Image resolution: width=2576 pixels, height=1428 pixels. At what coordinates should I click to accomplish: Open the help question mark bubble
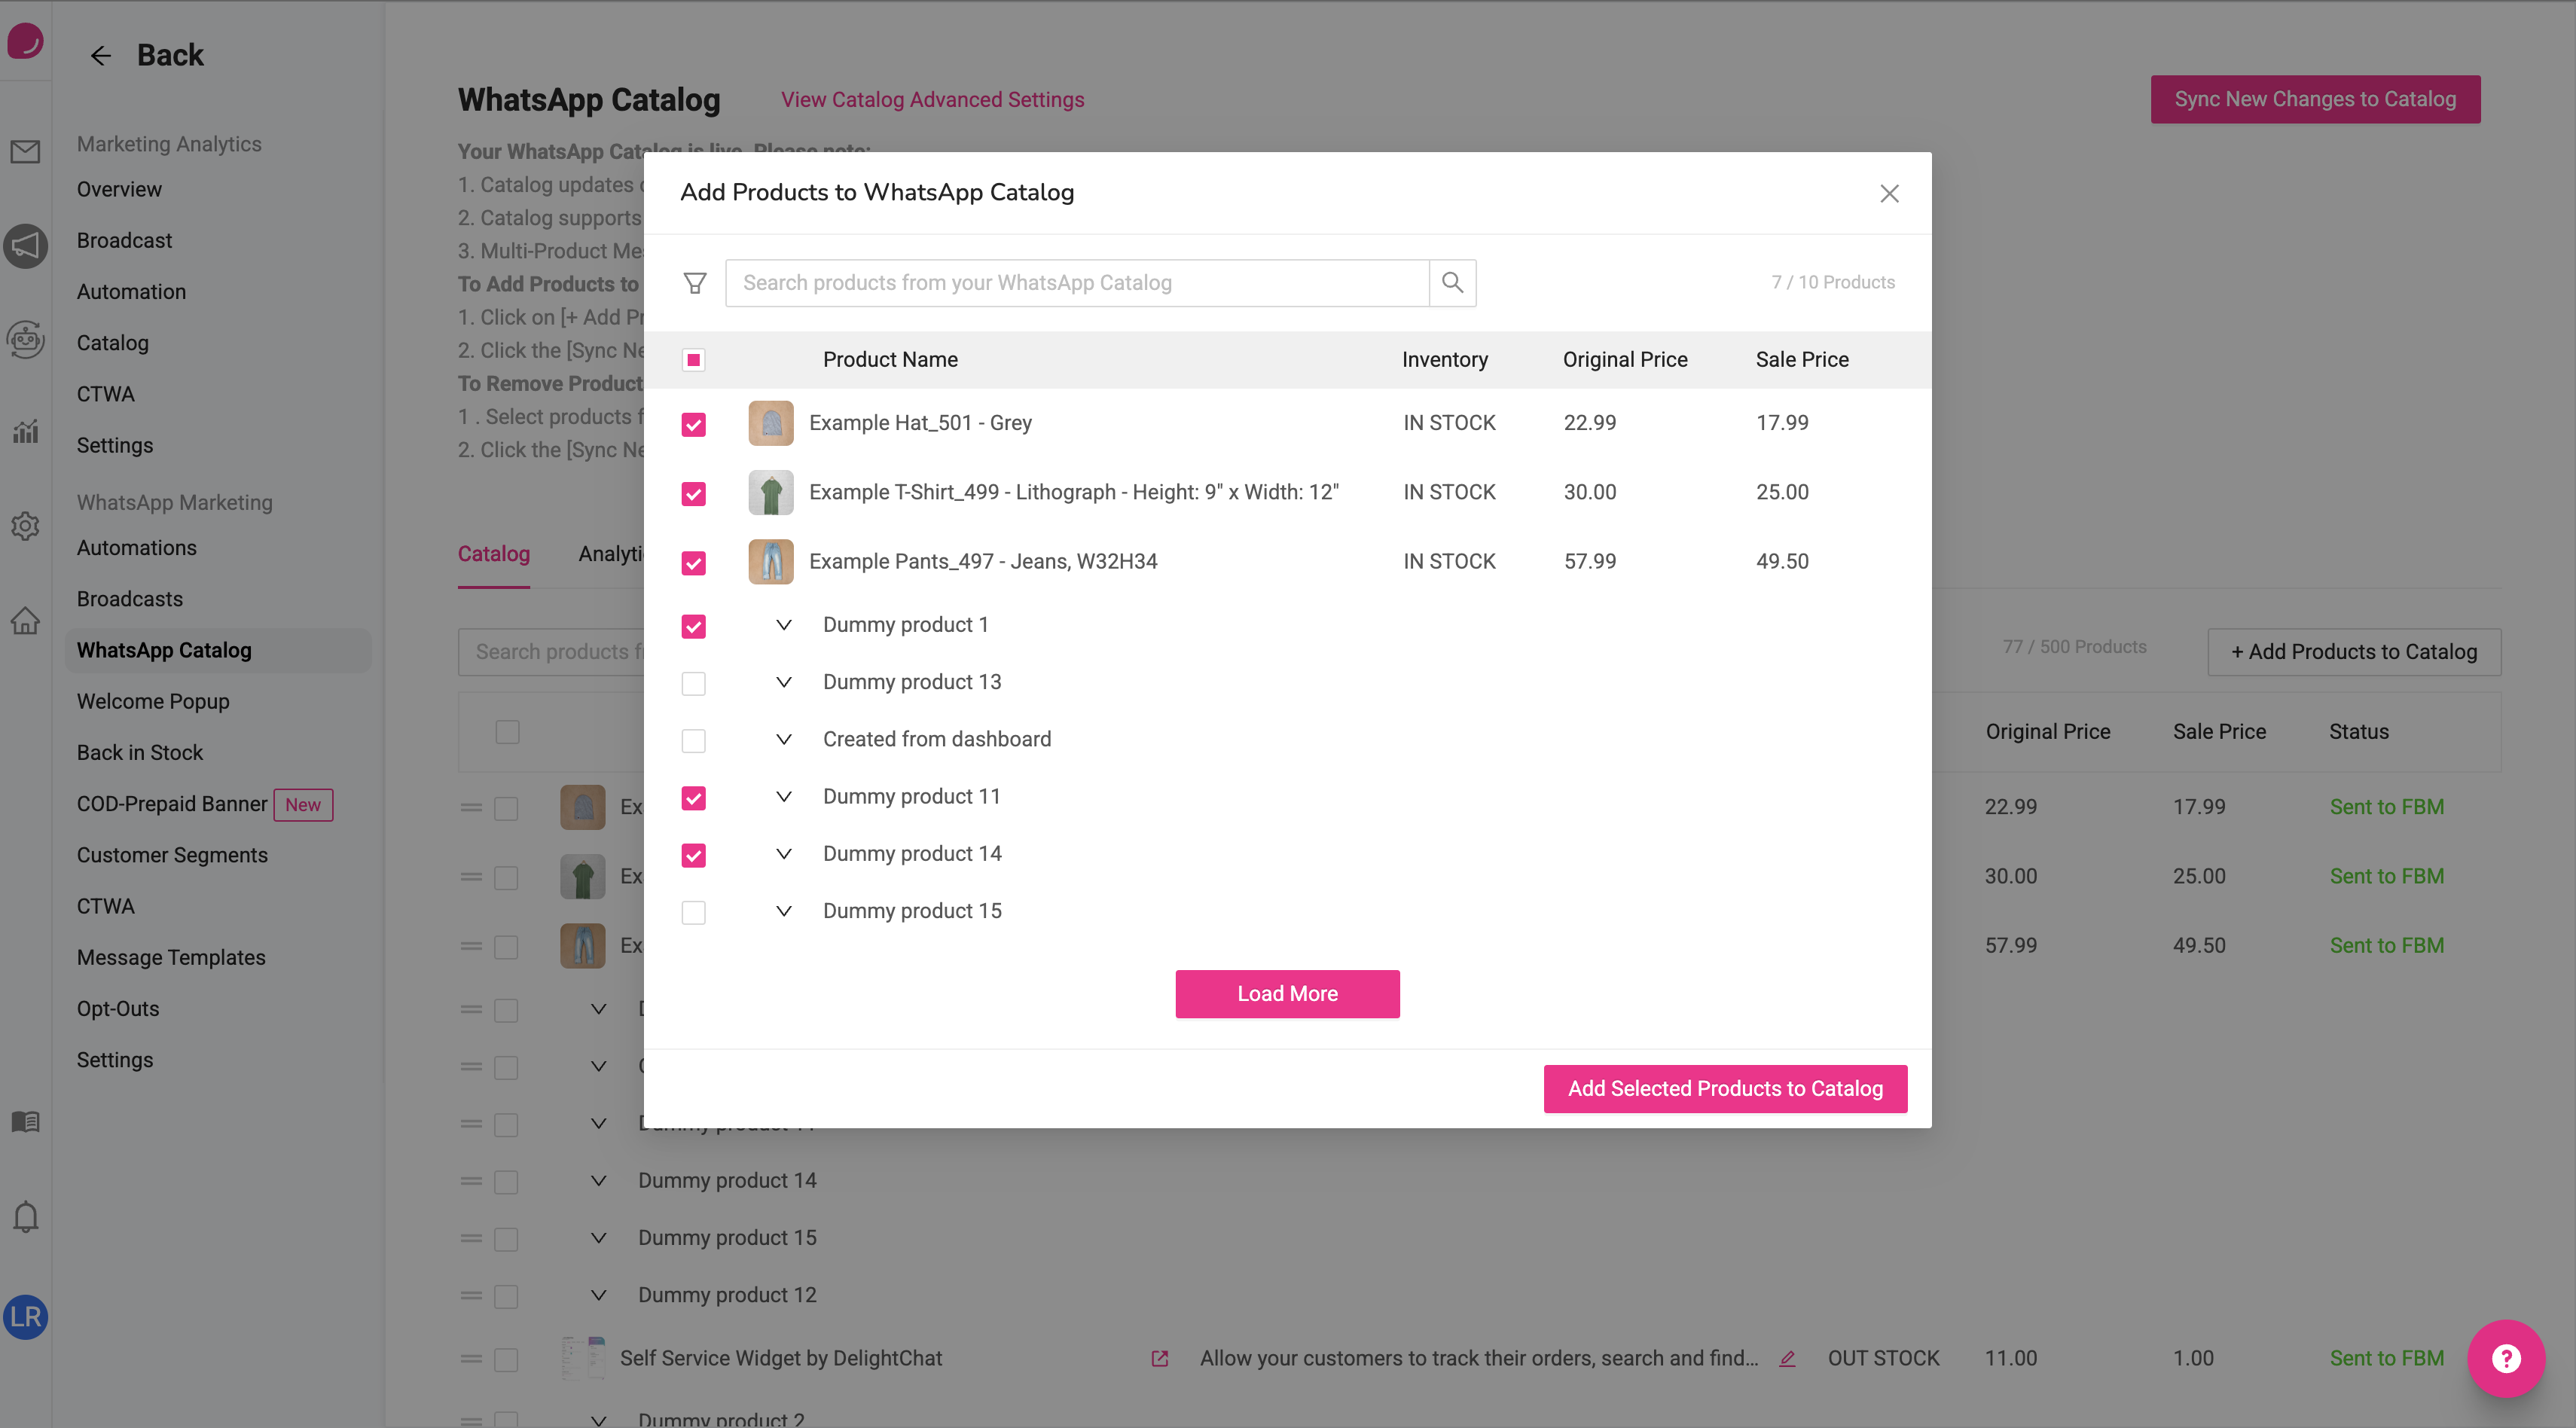(x=2506, y=1358)
